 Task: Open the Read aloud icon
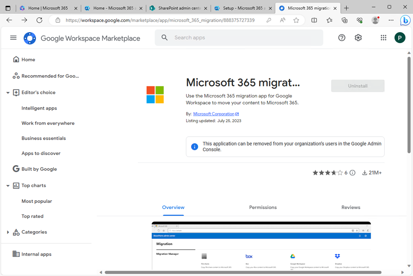[283, 20]
